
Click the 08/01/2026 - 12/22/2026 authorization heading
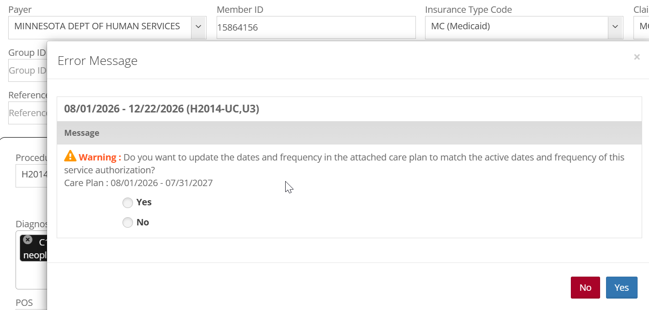tap(161, 109)
